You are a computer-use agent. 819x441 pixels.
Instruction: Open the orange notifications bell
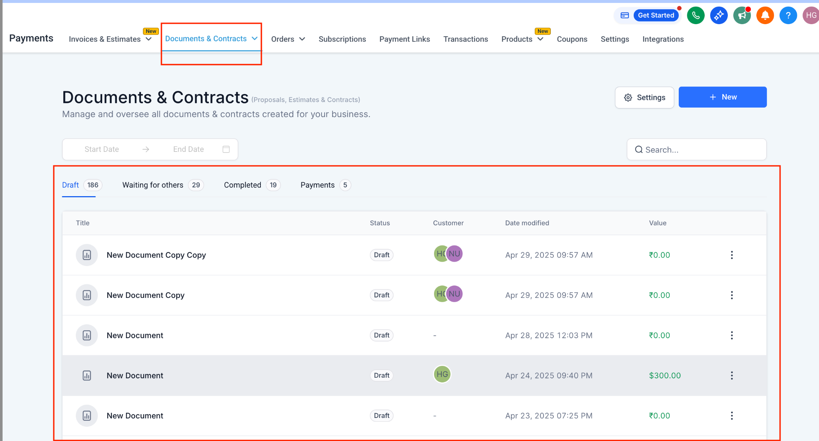pyautogui.click(x=765, y=15)
